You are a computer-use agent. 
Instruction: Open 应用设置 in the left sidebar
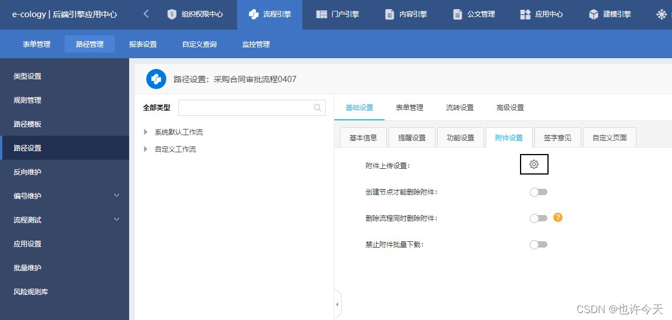[x=64, y=244]
